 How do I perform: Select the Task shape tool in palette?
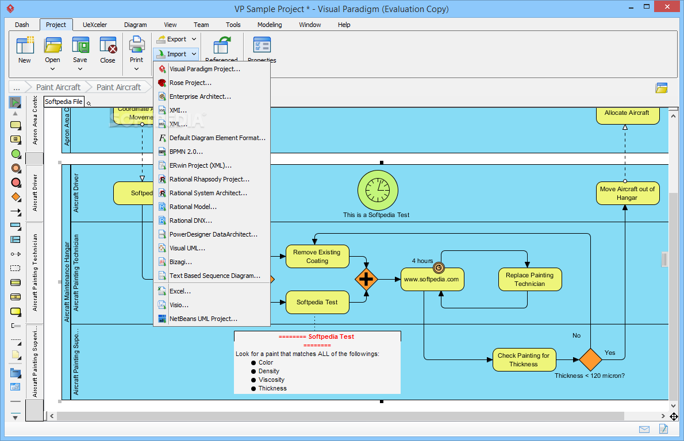coord(16,125)
